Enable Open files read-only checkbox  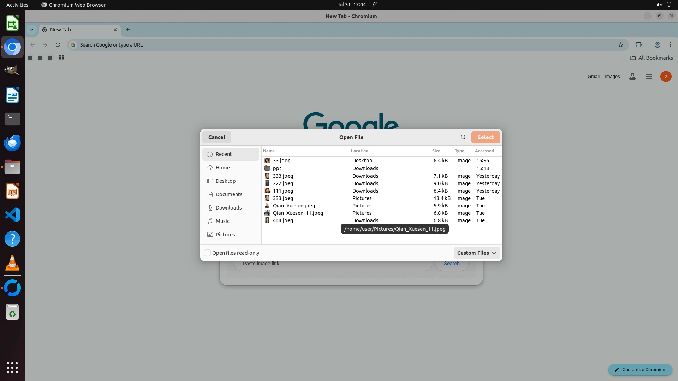208,253
